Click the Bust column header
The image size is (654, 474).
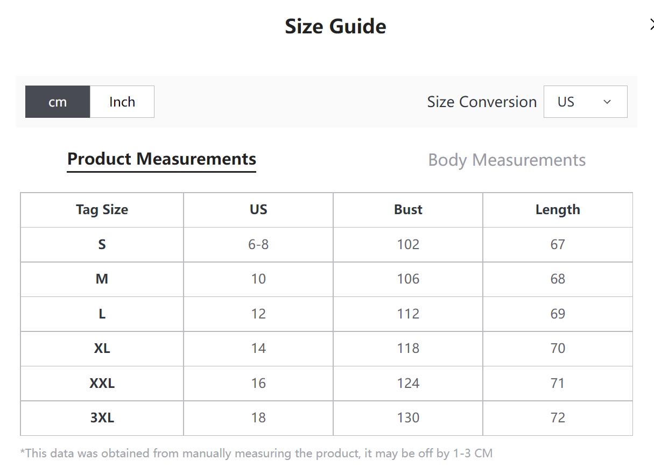pyautogui.click(x=408, y=210)
